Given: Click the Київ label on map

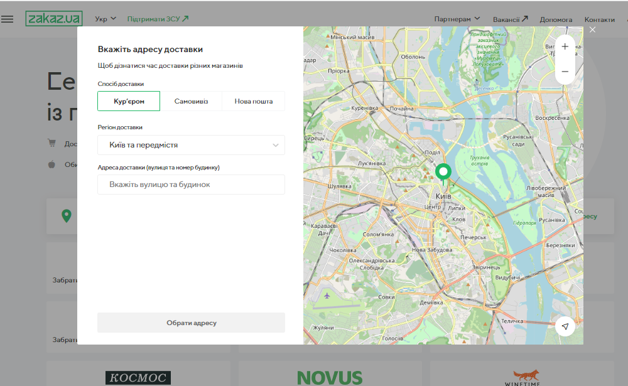Looking at the screenshot, I should click(443, 196).
